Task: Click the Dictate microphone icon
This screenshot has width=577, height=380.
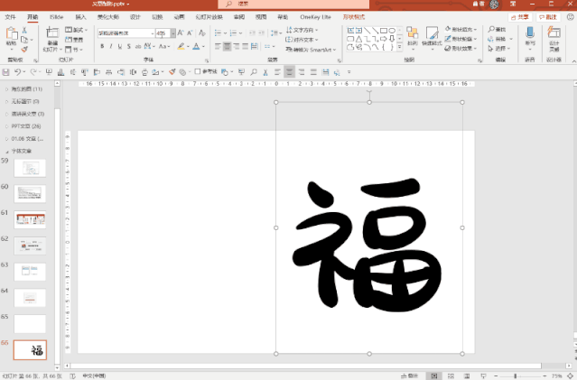Action: (x=530, y=32)
